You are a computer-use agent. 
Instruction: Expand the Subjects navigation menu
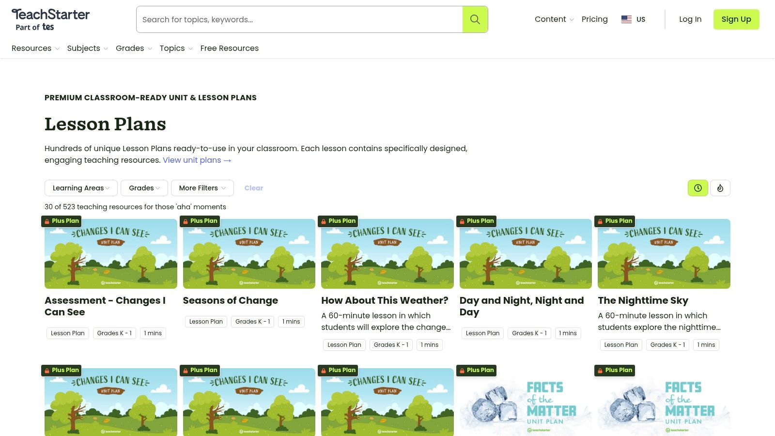tap(88, 48)
